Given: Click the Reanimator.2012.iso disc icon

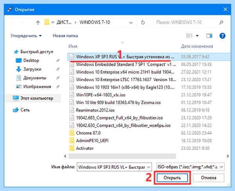Looking at the screenshot, I should (72, 110).
